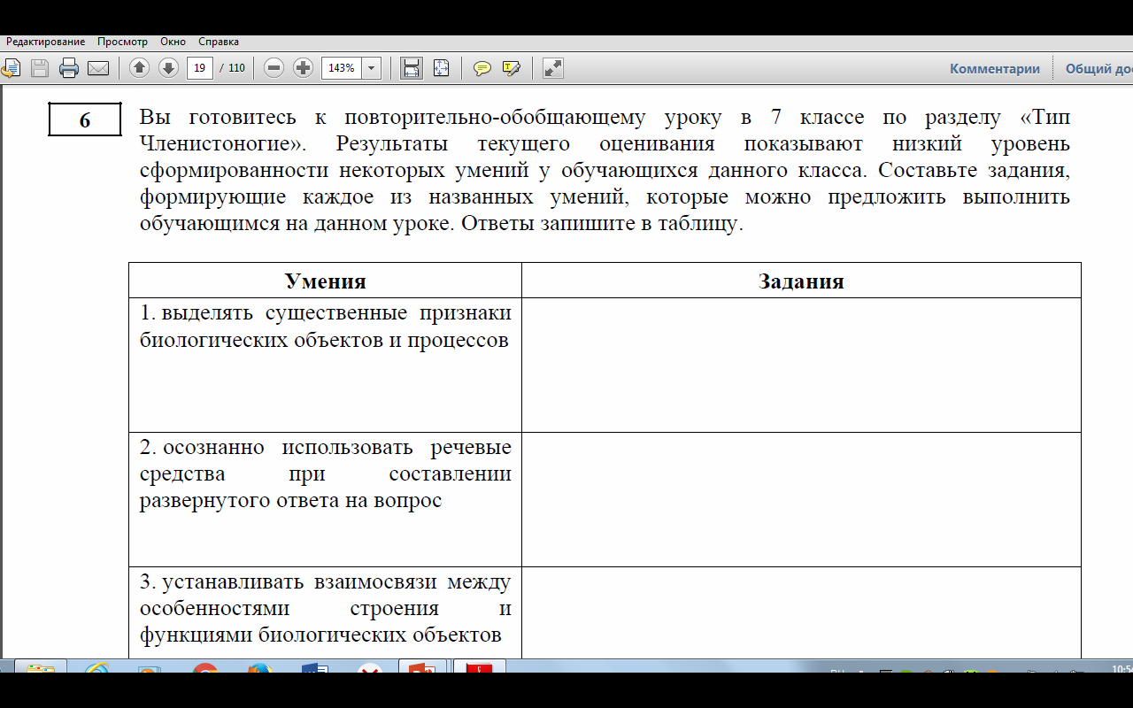
Task: Click the Save floppy disk icon
Action: tap(40, 68)
